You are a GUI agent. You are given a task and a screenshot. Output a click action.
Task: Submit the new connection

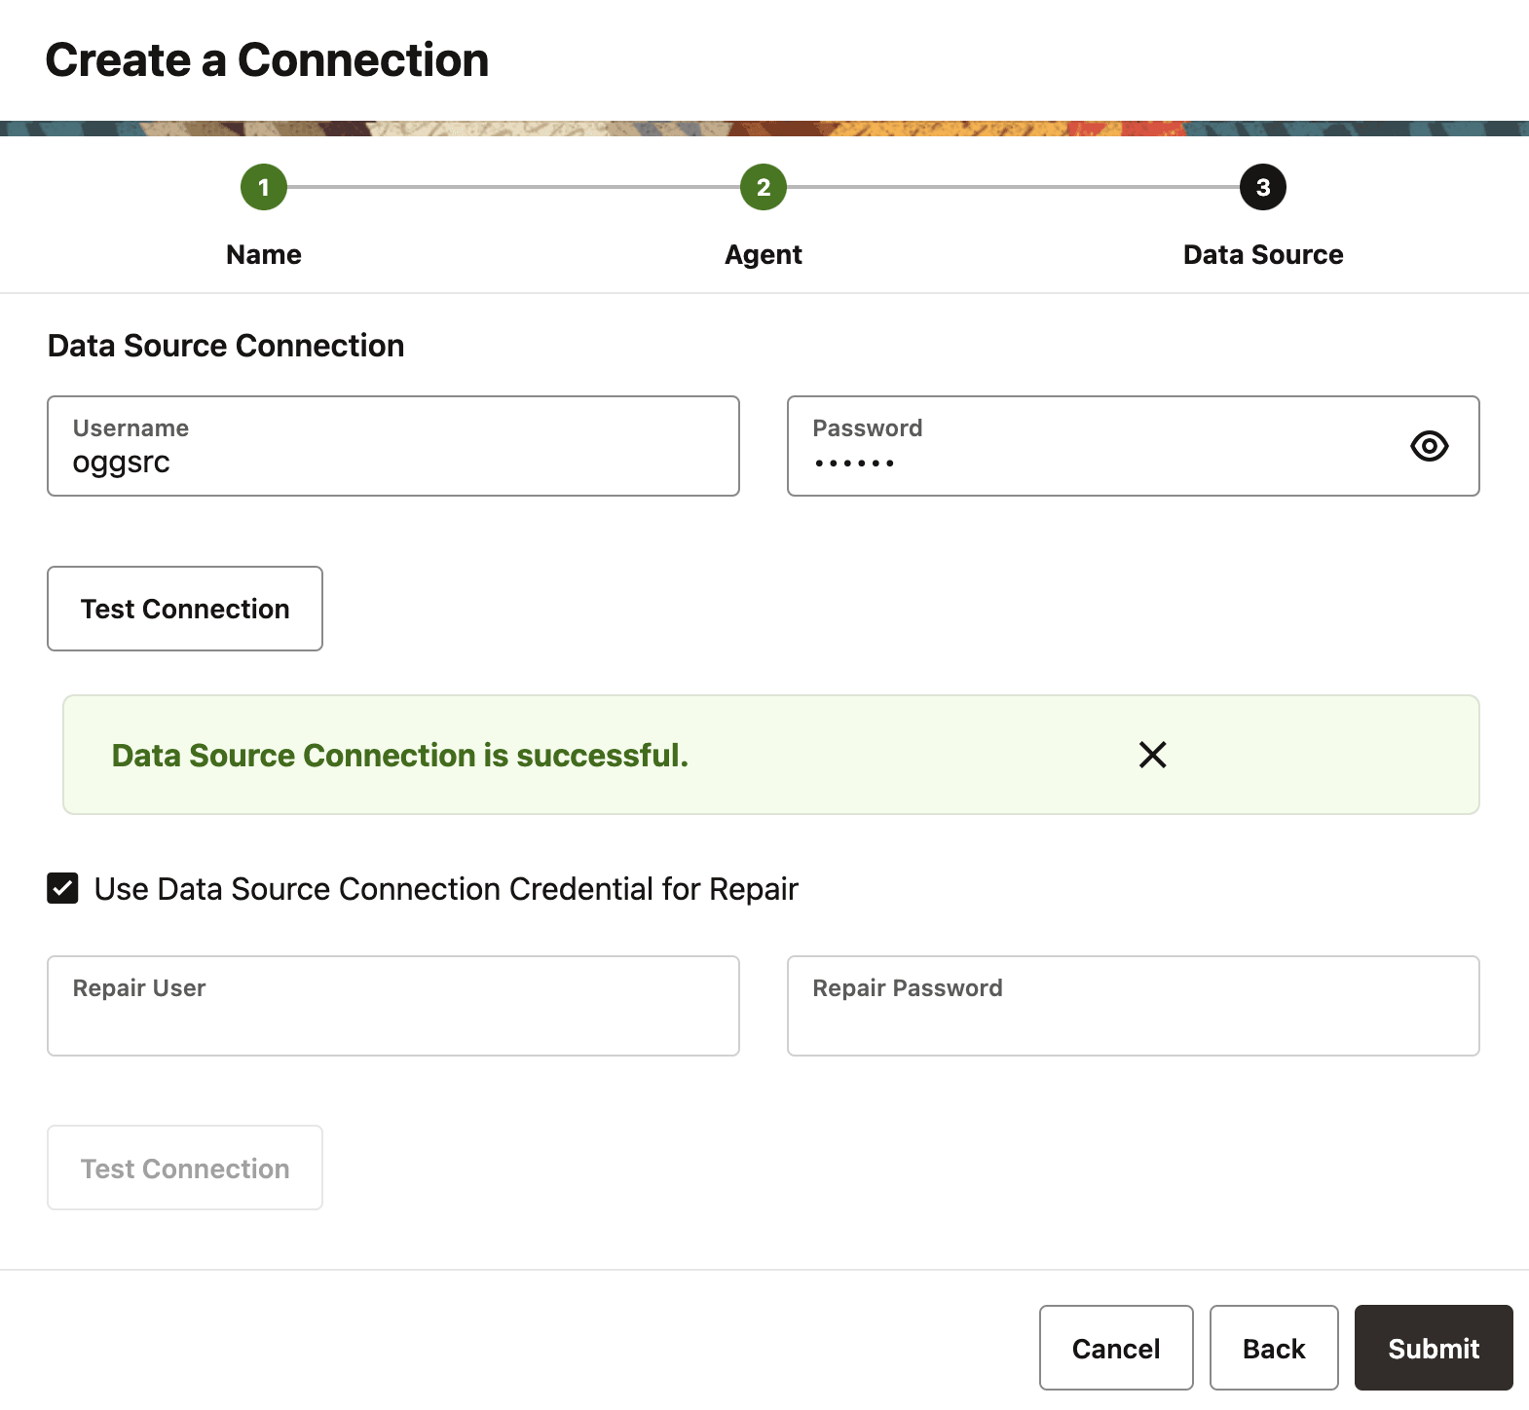(1434, 1349)
